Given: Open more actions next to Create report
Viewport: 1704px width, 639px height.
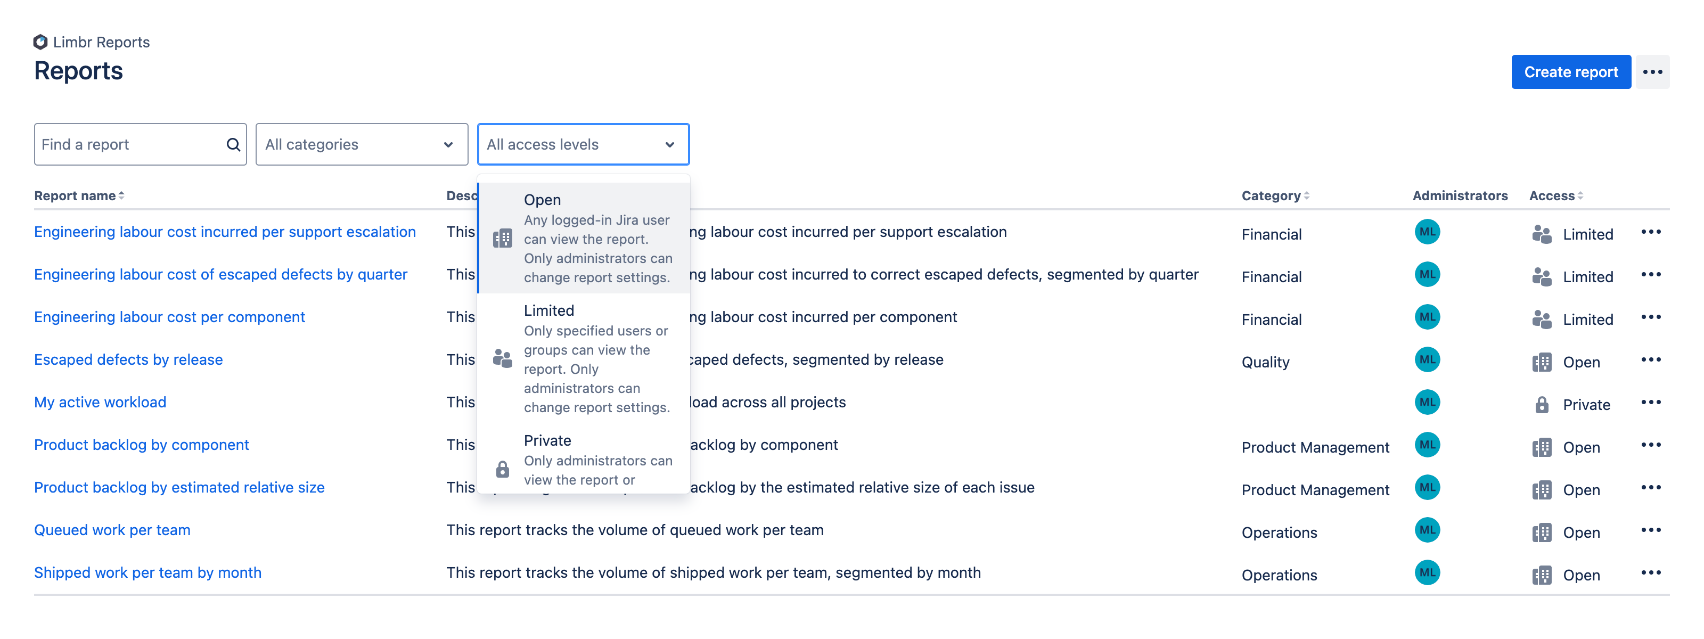Looking at the screenshot, I should click(x=1652, y=72).
